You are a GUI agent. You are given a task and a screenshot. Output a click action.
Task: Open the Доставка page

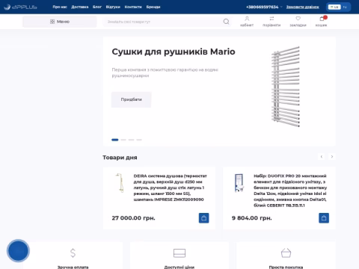pyautogui.click(x=80, y=7)
